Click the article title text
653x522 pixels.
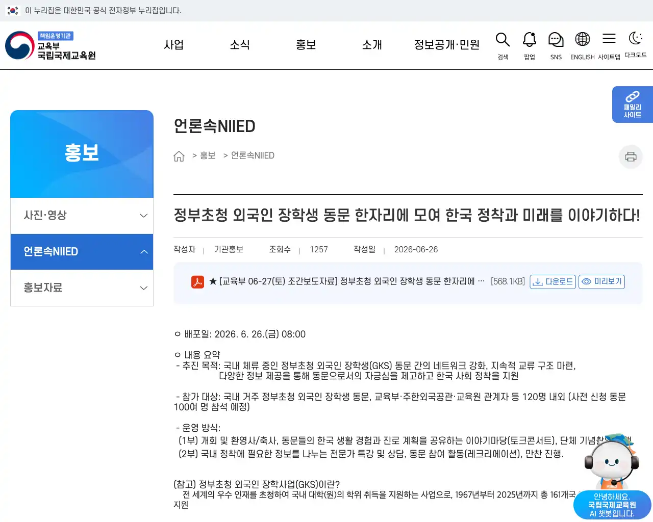coord(407,215)
